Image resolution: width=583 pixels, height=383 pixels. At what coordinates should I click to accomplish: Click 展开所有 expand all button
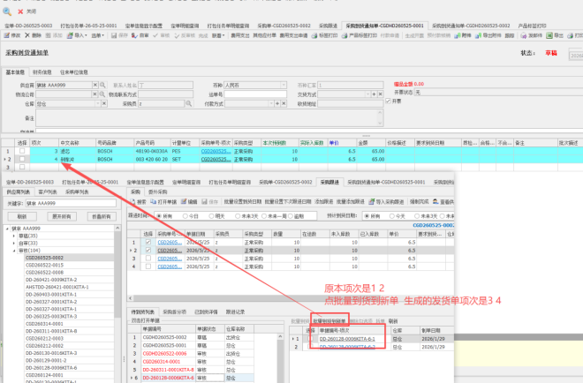click(x=61, y=216)
